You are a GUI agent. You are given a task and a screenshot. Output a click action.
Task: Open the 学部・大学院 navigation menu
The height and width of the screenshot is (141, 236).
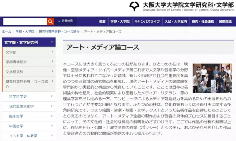120,21
